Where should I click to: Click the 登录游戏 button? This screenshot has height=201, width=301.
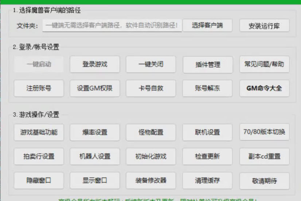point(95,64)
